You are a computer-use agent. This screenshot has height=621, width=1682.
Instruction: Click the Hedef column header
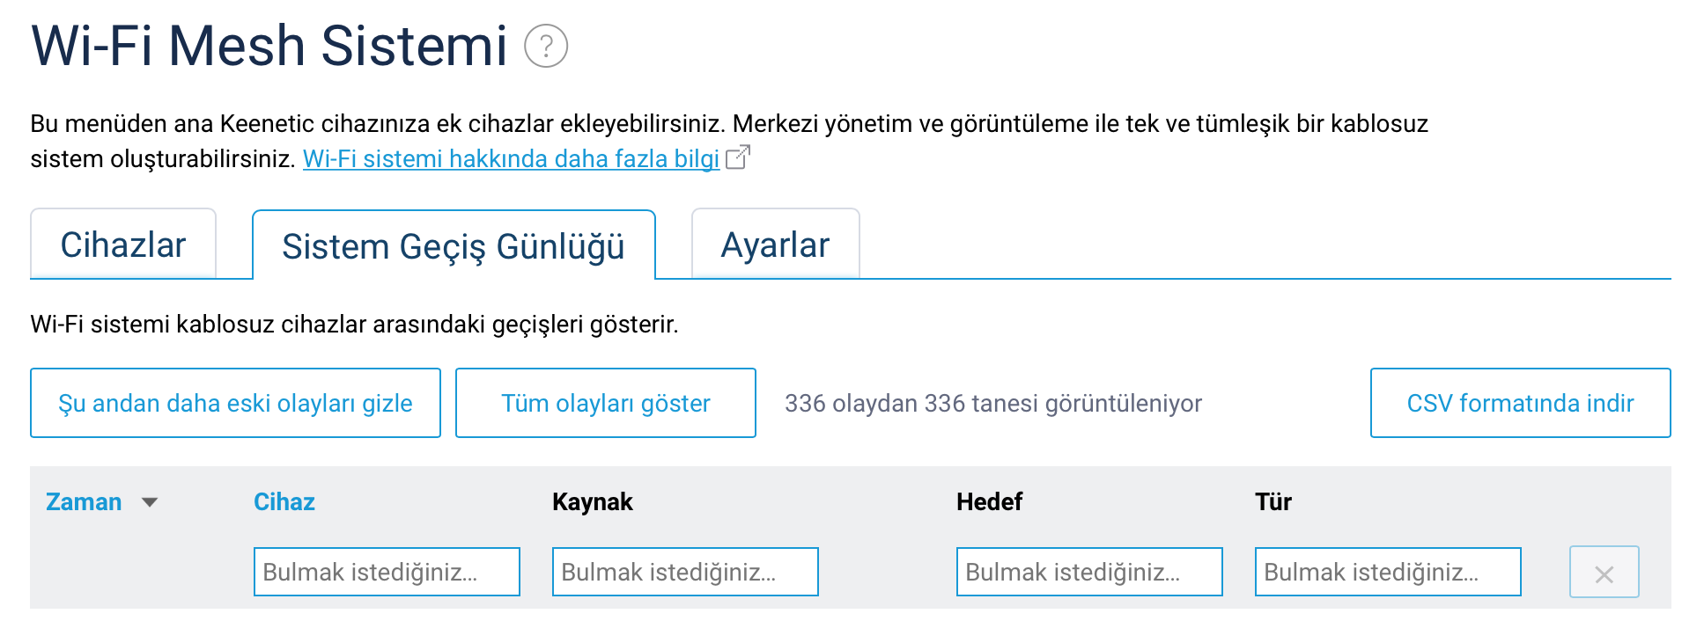point(989,501)
